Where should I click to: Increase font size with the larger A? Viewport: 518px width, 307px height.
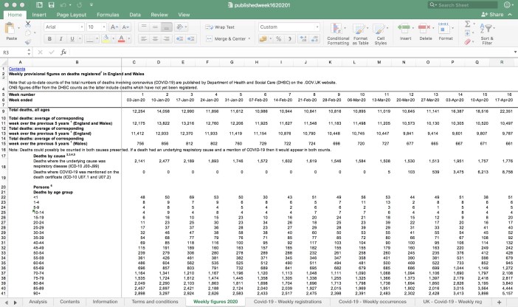tap(114, 27)
